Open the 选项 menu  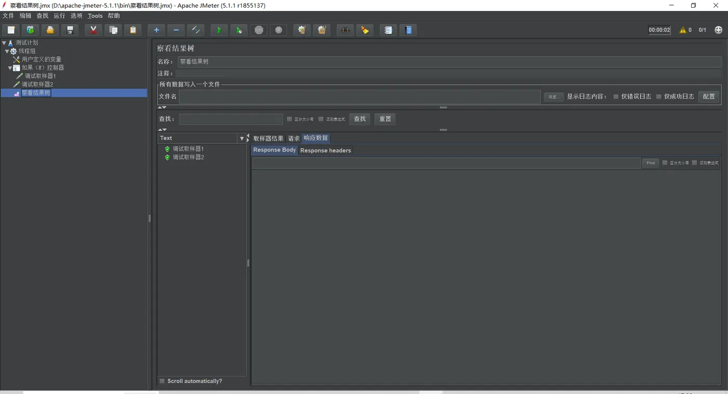click(x=76, y=16)
